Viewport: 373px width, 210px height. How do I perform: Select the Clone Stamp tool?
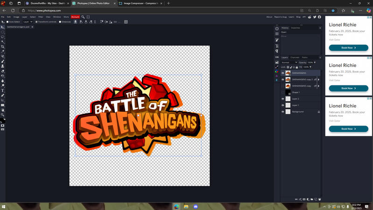point(3,66)
